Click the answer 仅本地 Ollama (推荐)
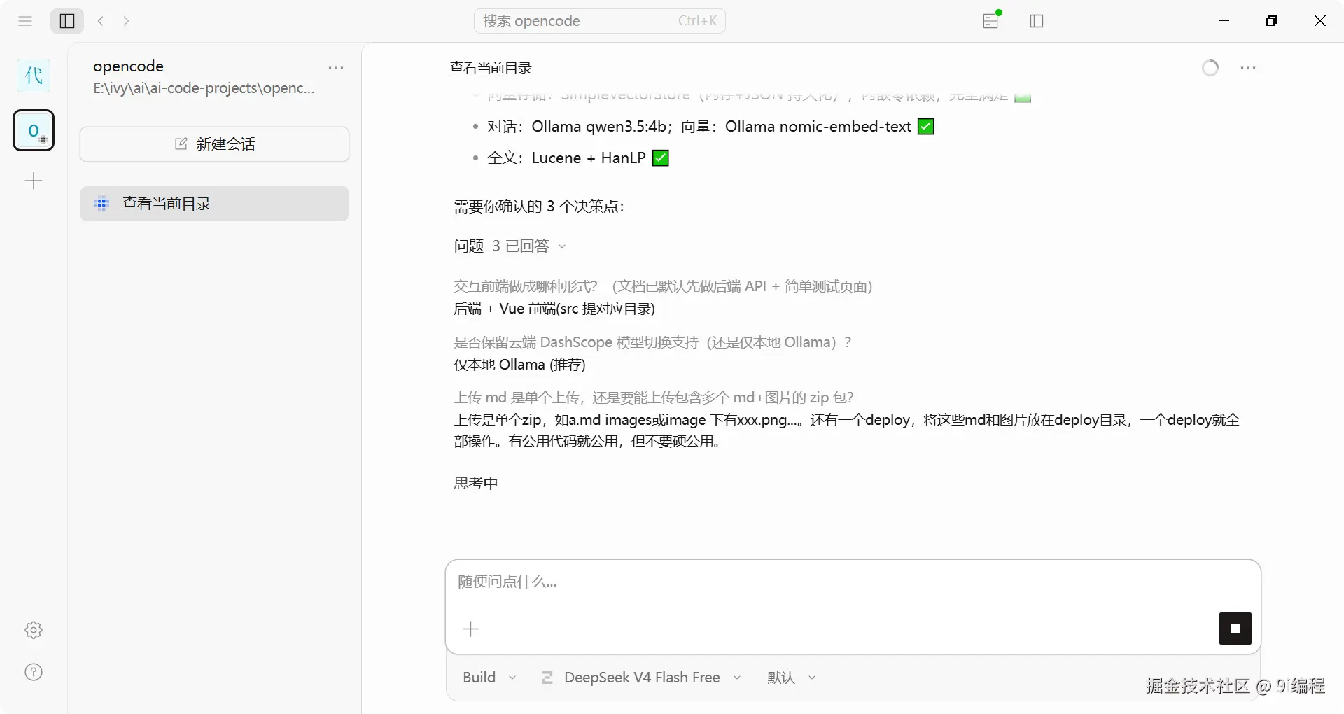This screenshot has height=714, width=1344. pyautogui.click(x=519, y=365)
